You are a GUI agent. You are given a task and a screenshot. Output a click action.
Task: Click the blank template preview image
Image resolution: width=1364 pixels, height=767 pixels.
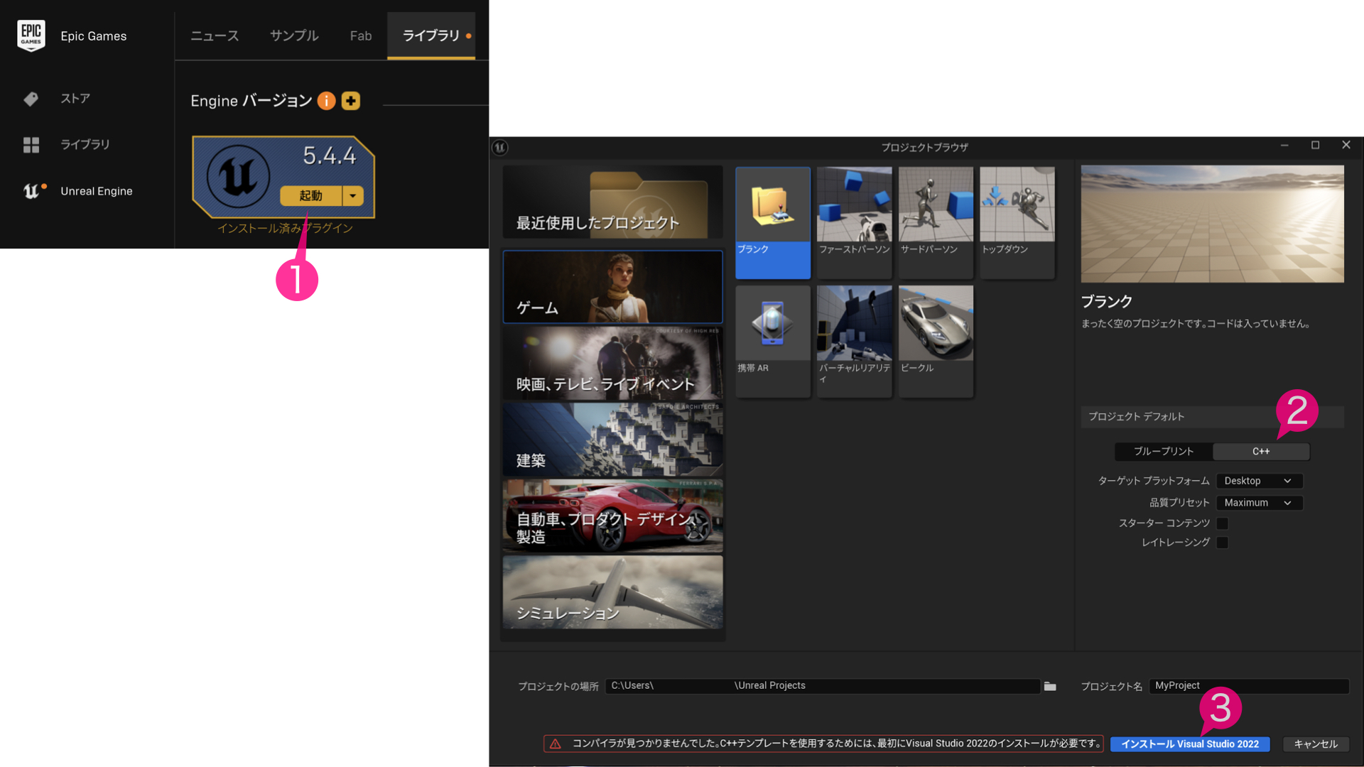pos(1212,224)
